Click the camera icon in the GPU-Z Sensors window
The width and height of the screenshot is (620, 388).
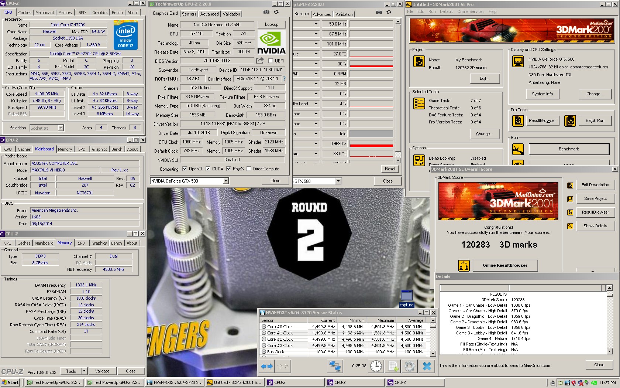[x=379, y=12]
